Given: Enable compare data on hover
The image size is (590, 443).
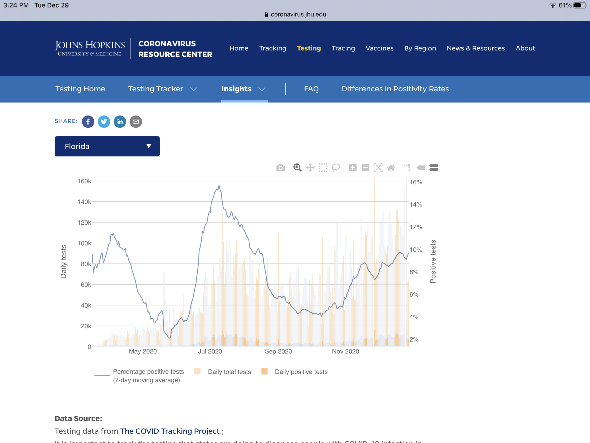Looking at the screenshot, I should point(433,168).
